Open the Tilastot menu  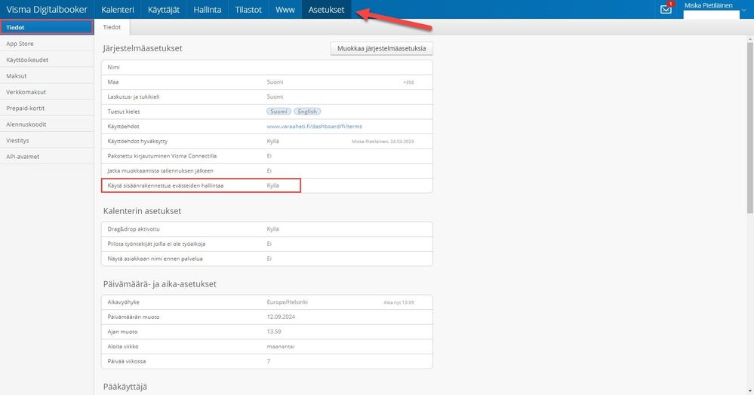[x=248, y=9]
